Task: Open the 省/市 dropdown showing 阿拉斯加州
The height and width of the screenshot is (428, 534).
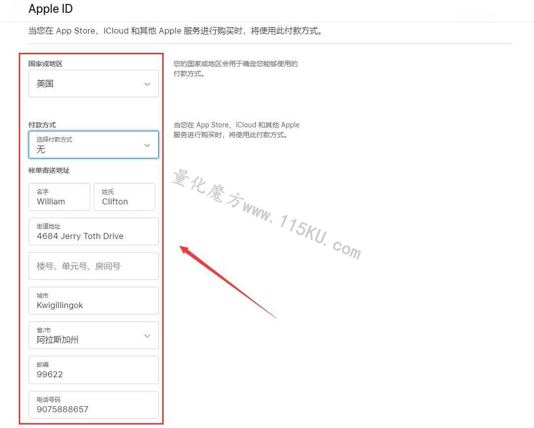Action: pos(94,335)
